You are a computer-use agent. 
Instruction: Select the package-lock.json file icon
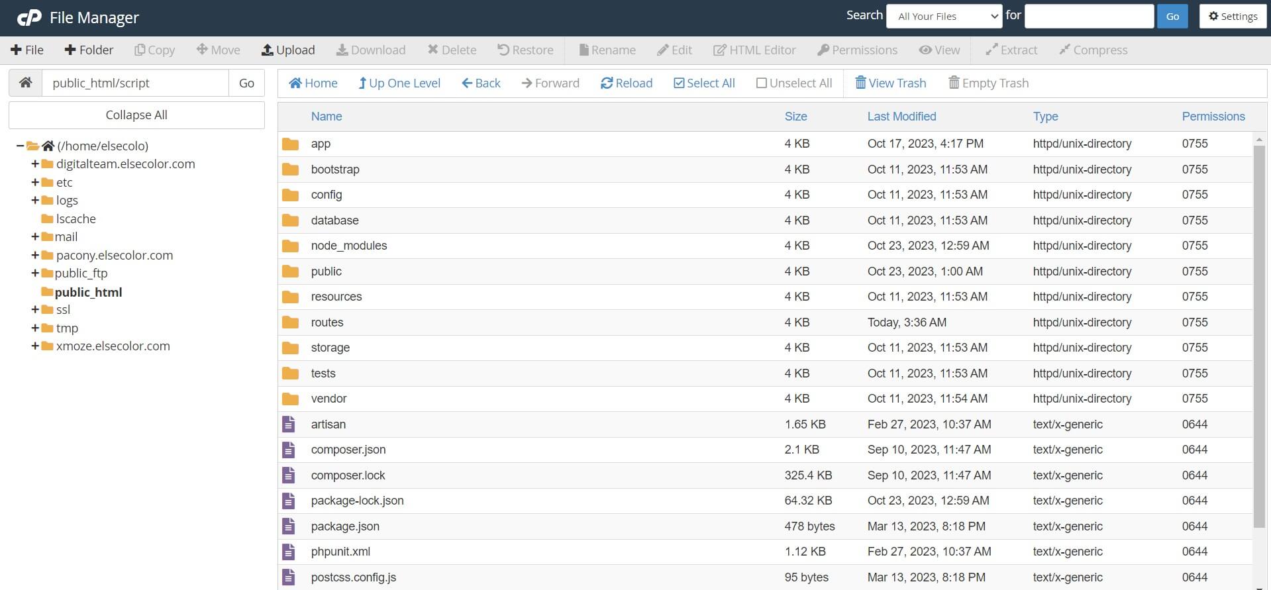coord(288,501)
